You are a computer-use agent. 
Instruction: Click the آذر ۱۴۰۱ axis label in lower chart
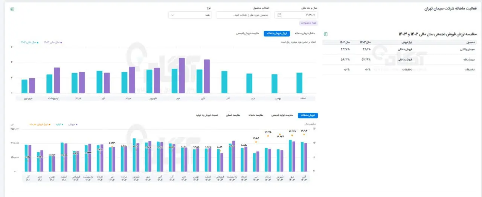click(29, 178)
